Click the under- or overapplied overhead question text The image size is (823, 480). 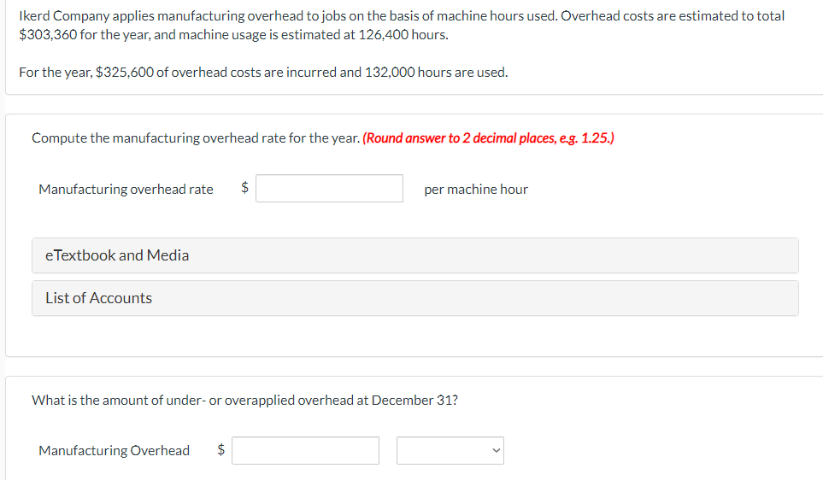244,399
